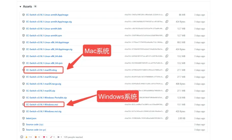The height and width of the screenshot is (140, 232).
Task: Click the '86 MB' size of Linux-arm64.AppImage
Action: coord(182,15)
